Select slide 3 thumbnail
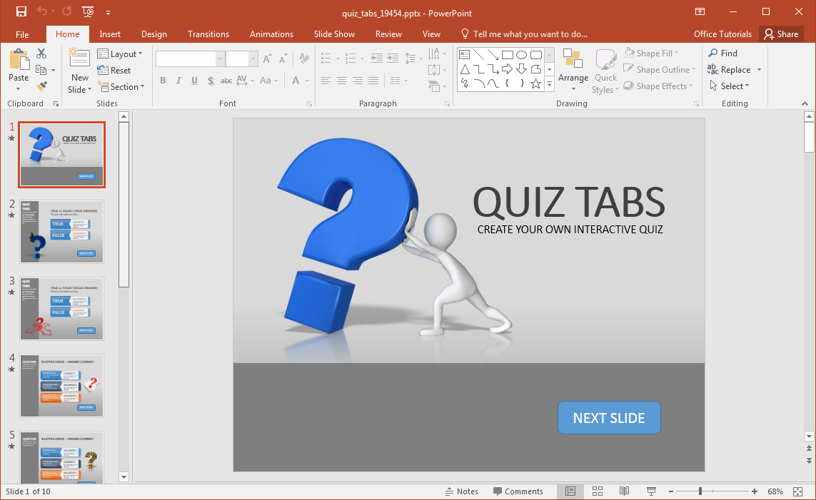 pos(61,309)
